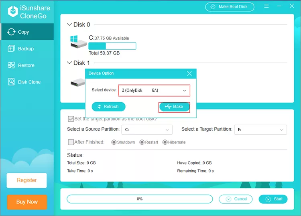Click the Copy circular arrows icon

tap(11, 32)
